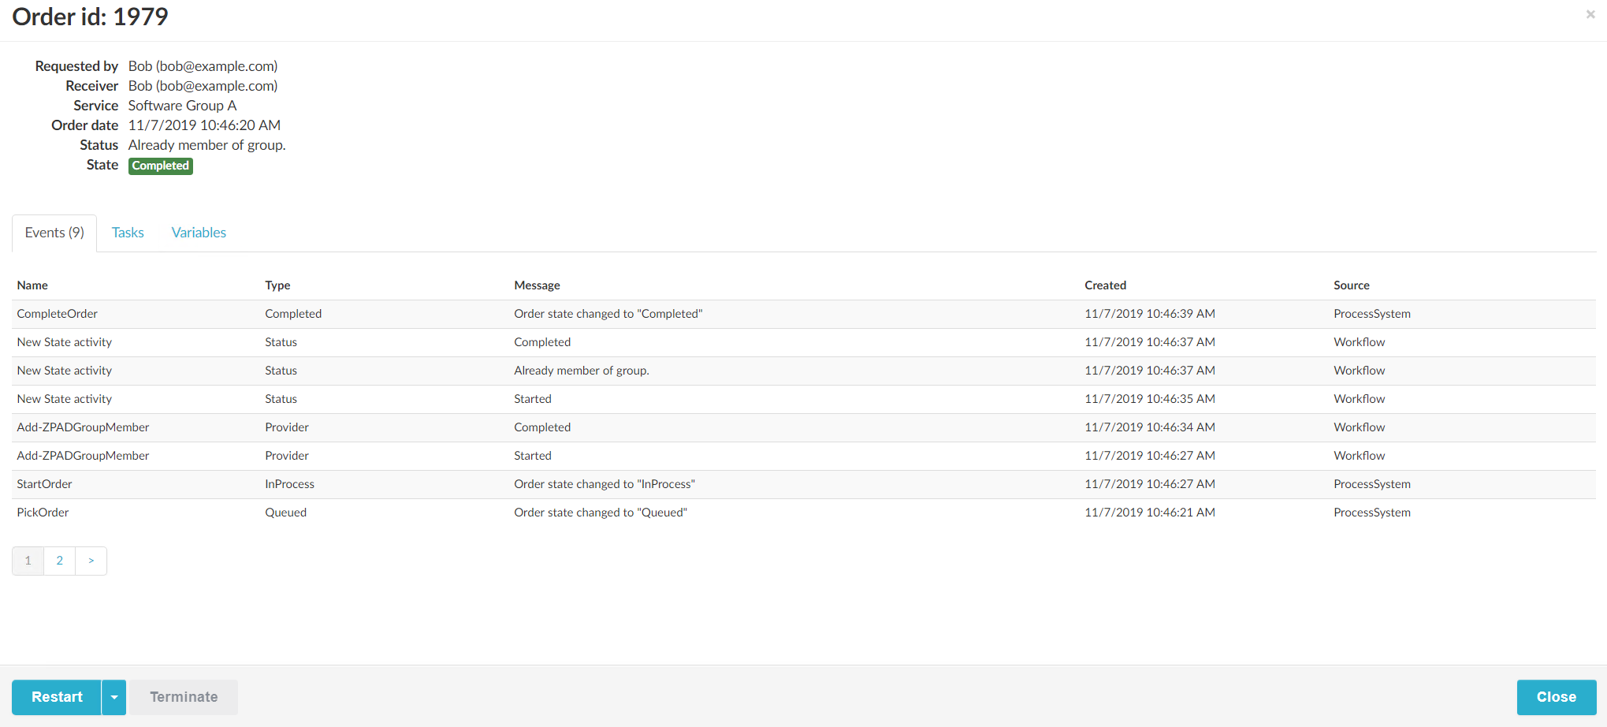The width and height of the screenshot is (1607, 727).
Task: Switch to the Tasks tab
Action: pos(128,233)
